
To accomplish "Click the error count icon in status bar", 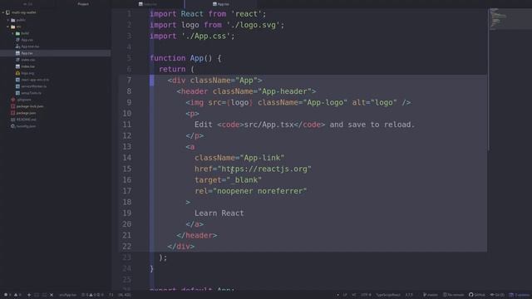I will click(x=6, y=295).
